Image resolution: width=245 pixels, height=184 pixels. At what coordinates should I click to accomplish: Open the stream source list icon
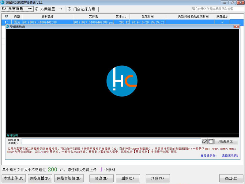211,141
